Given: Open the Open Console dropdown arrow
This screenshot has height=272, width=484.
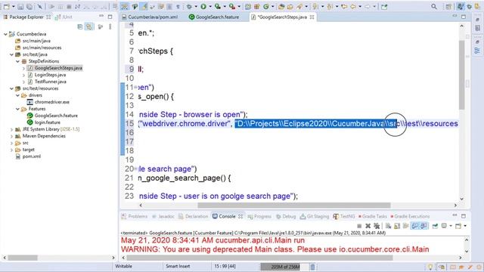Looking at the screenshot, I should pos(465,226).
